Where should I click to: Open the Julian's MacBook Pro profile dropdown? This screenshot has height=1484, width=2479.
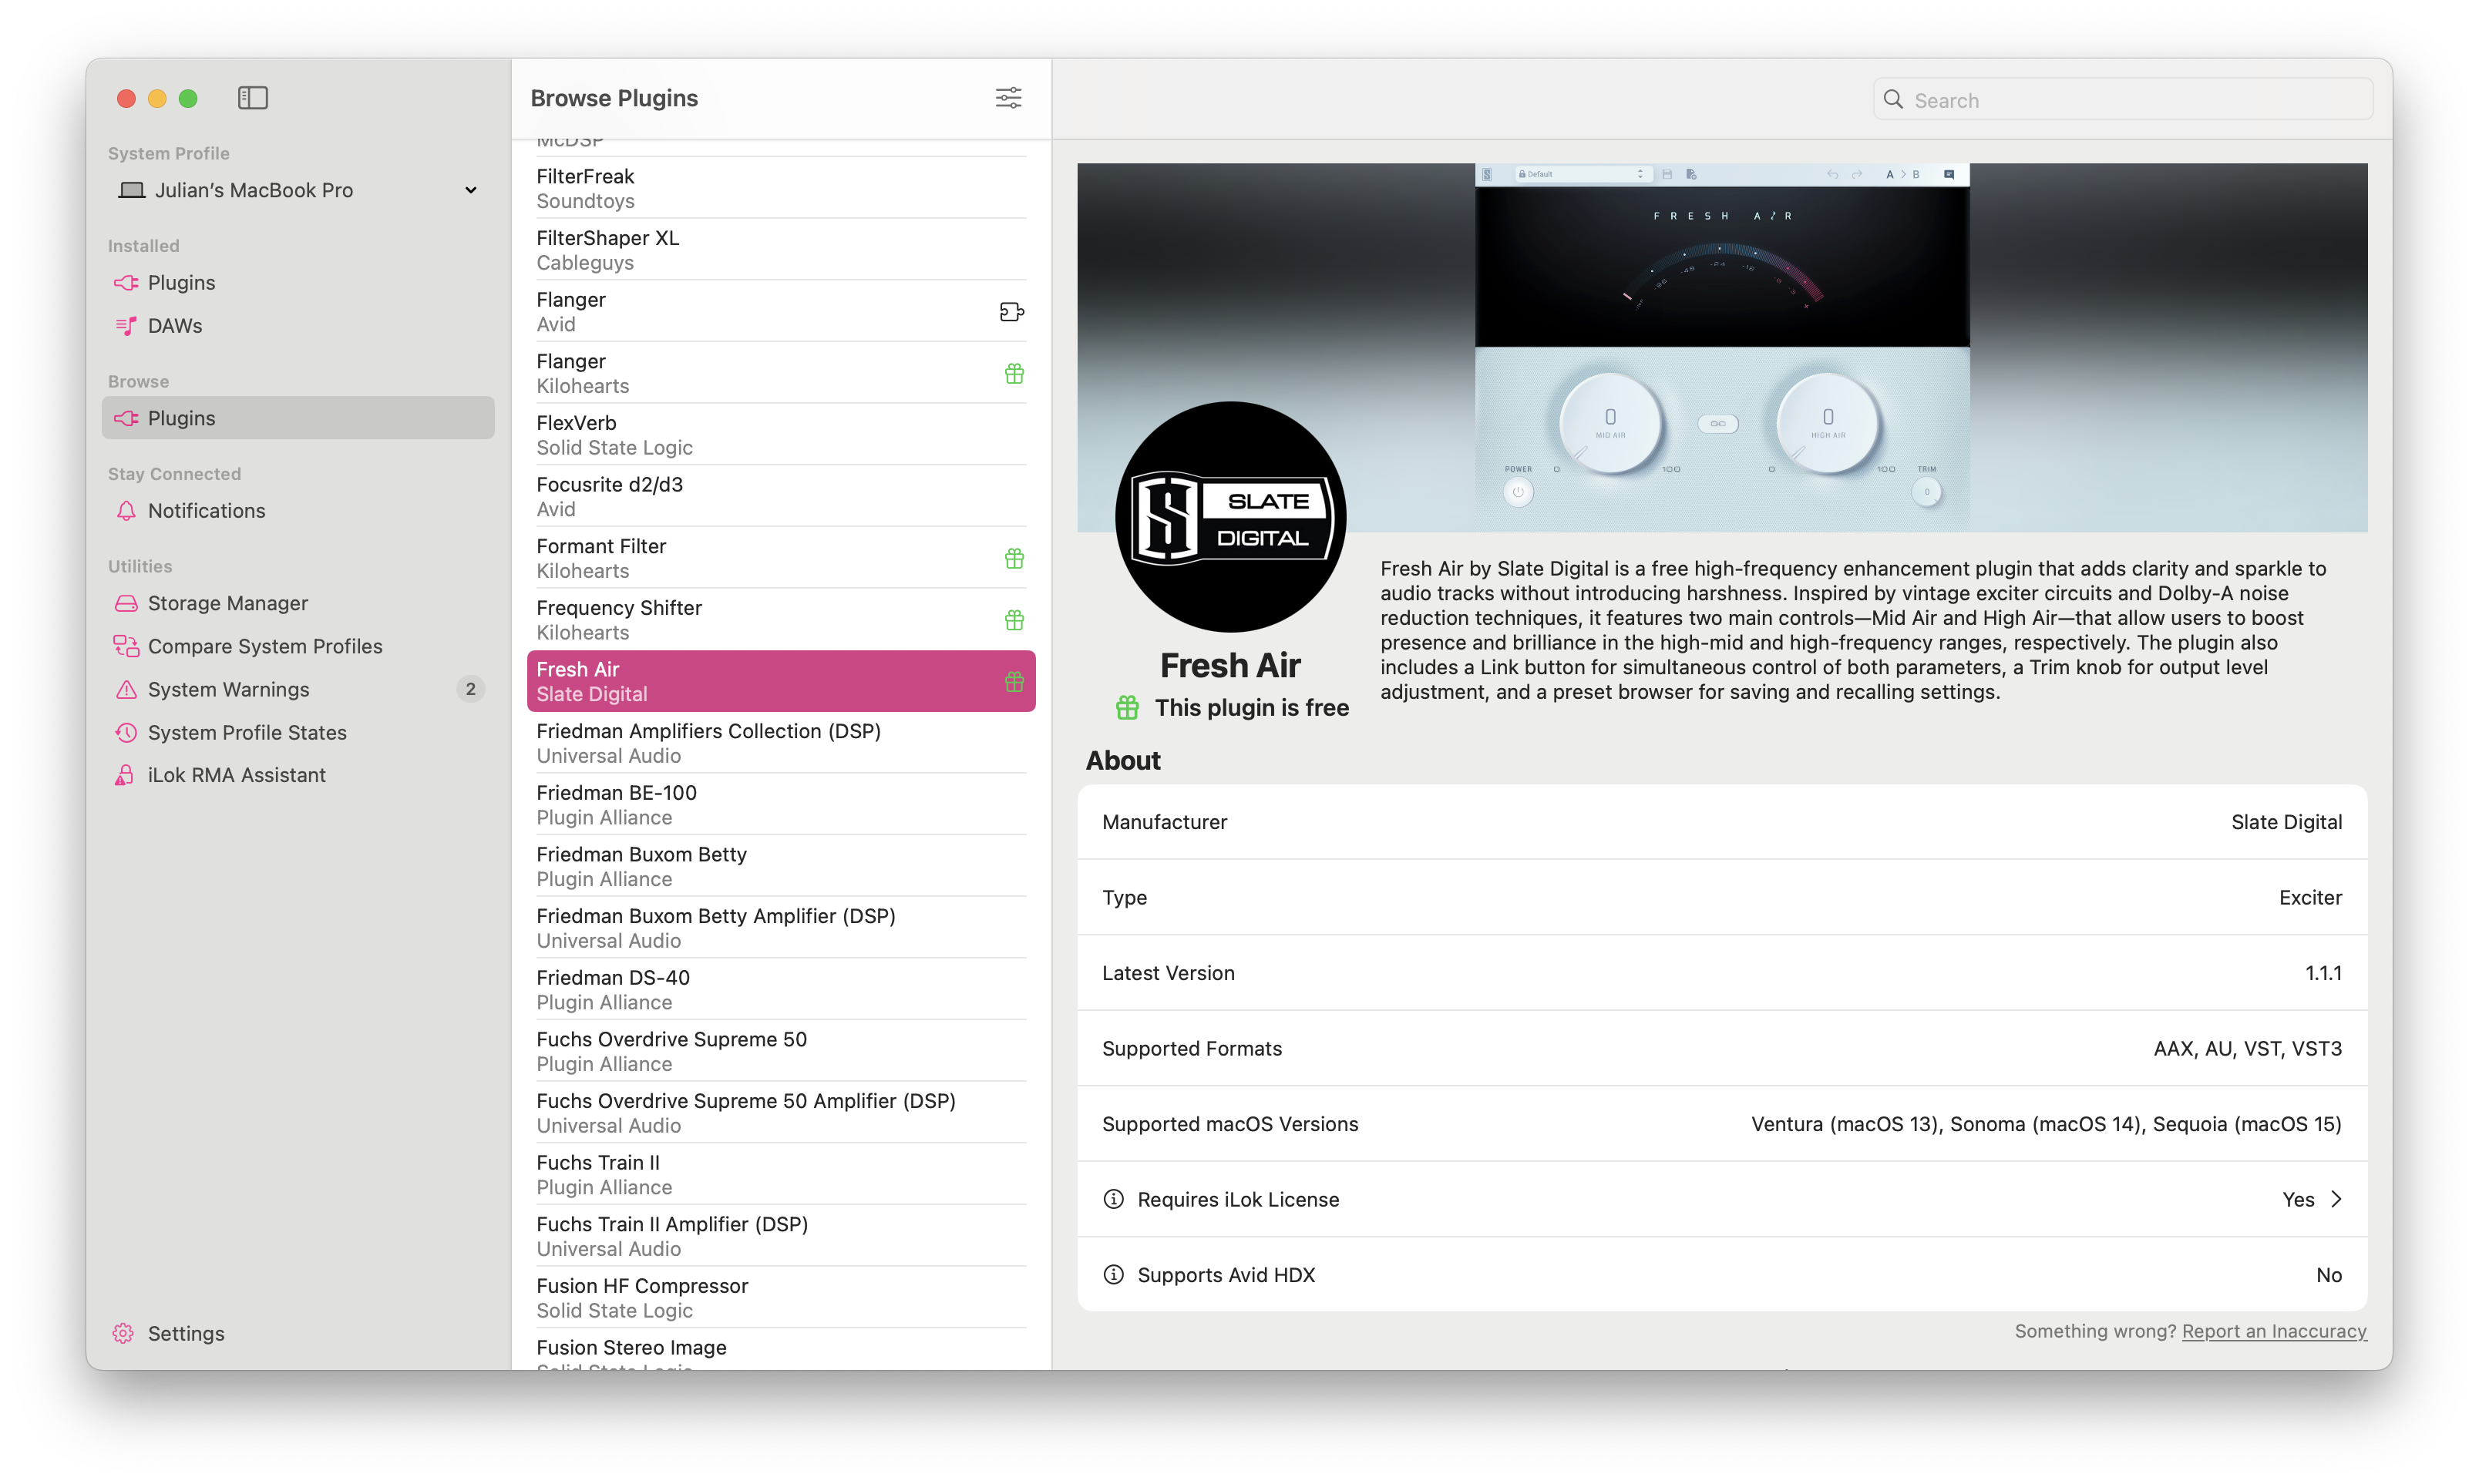(298, 190)
